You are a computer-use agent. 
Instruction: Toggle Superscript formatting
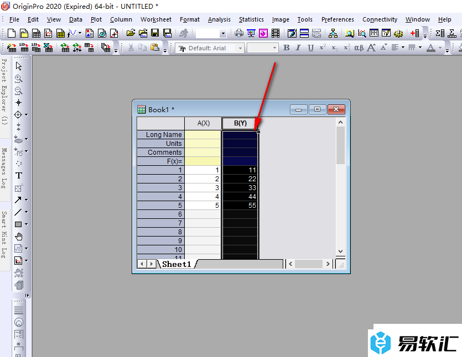pyautogui.click(x=323, y=48)
